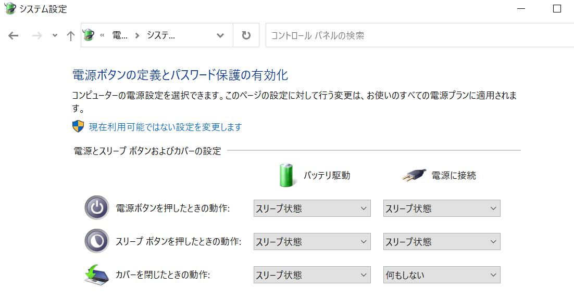Click the back navigation arrow
This screenshot has width=574, height=300.
click(14, 35)
